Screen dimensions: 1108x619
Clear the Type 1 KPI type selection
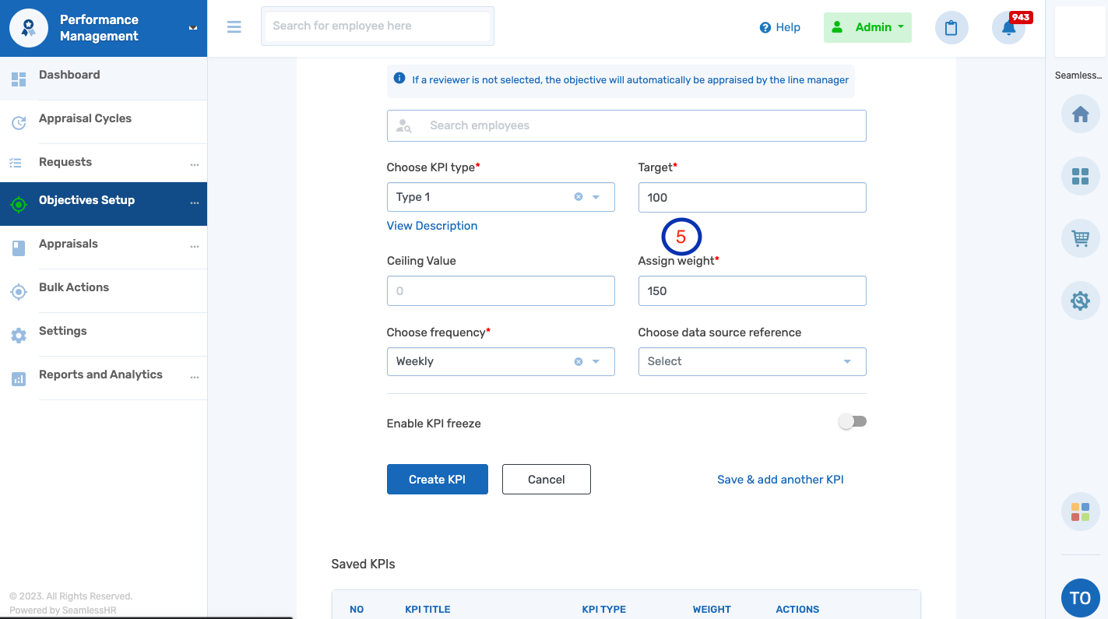point(578,197)
